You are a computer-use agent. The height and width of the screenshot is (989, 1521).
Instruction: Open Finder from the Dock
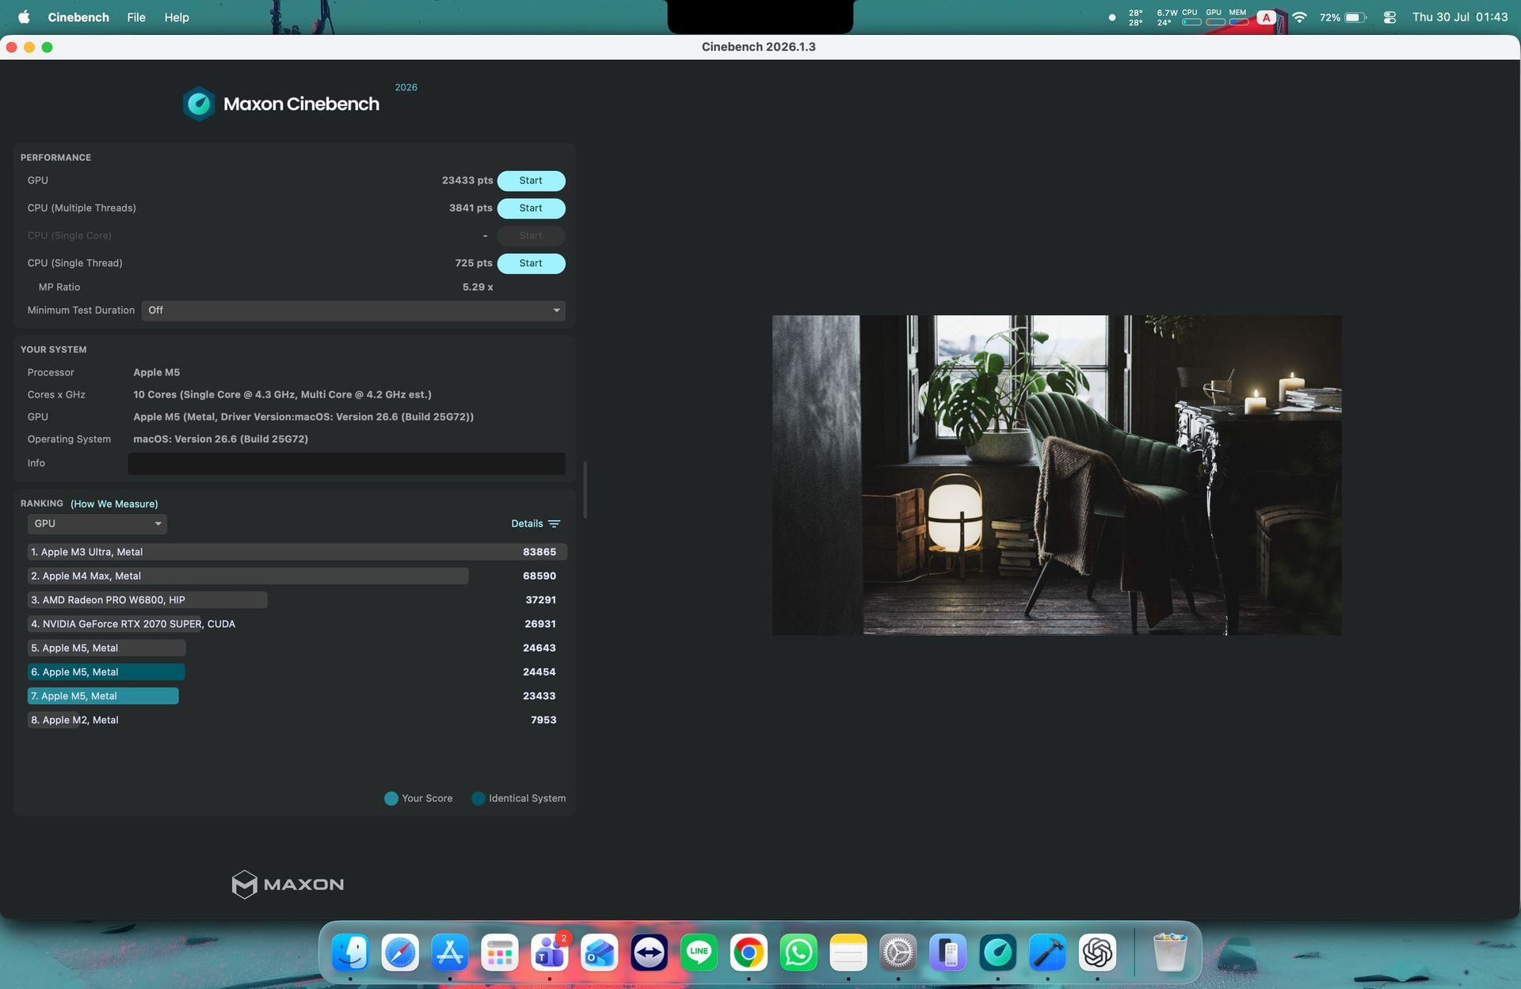click(x=350, y=953)
